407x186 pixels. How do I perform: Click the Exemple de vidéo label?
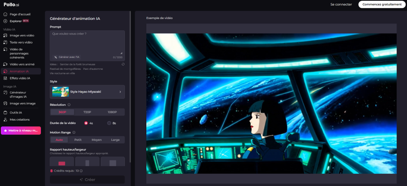point(159,18)
